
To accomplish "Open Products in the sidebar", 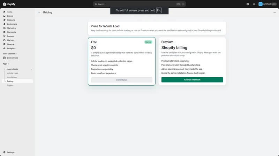I will (x=11, y=20).
